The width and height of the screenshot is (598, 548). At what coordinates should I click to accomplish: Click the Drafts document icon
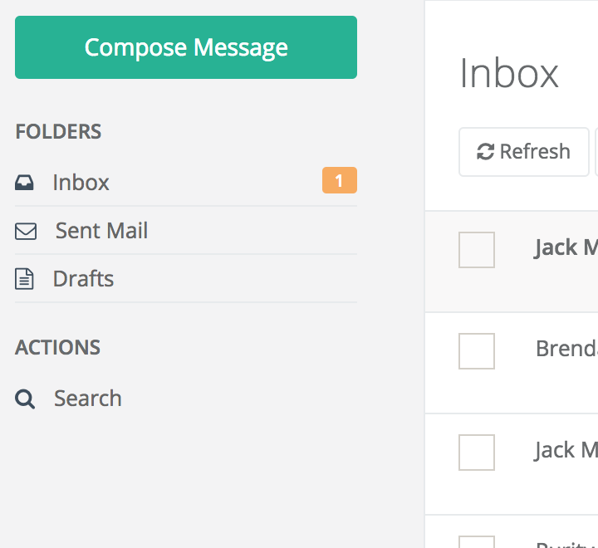pos(25,279)
